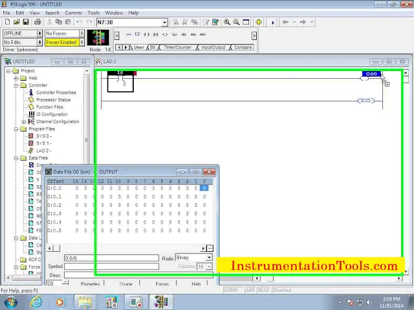Click the Redo arrow icon

click(x=89, y=22)
